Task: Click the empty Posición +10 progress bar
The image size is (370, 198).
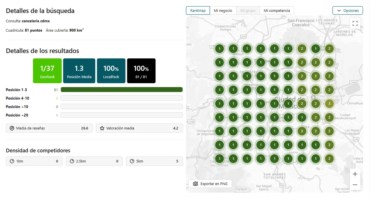Action: 122,107
